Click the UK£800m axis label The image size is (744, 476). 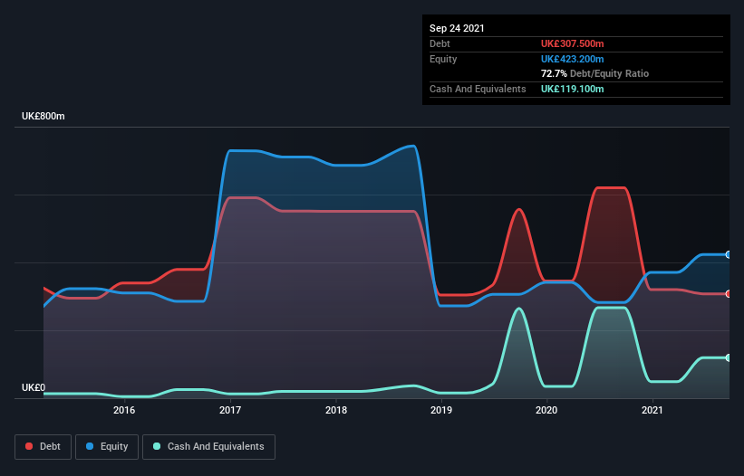tap(43, 116)
